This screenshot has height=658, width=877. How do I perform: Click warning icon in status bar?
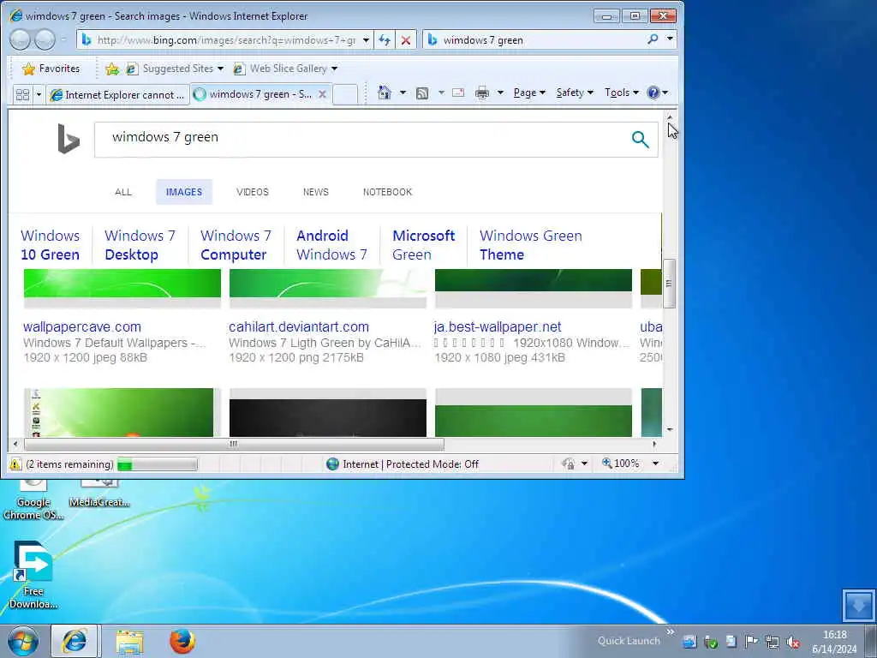click(15, 464)
